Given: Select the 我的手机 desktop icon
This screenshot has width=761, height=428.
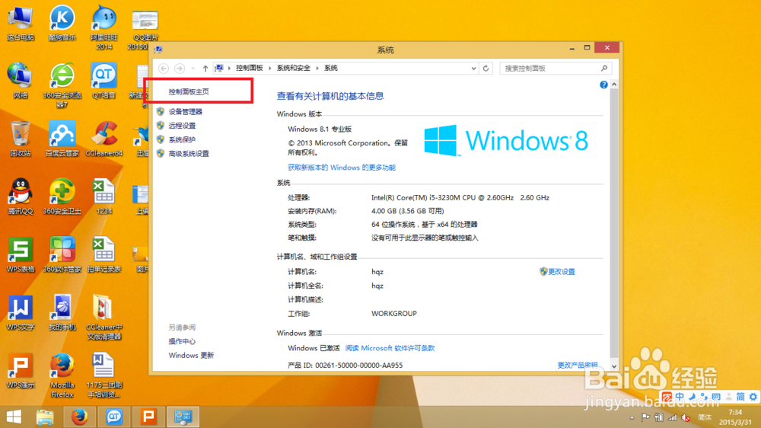Looking at the screenshot, I should click(x=62, y=312).
